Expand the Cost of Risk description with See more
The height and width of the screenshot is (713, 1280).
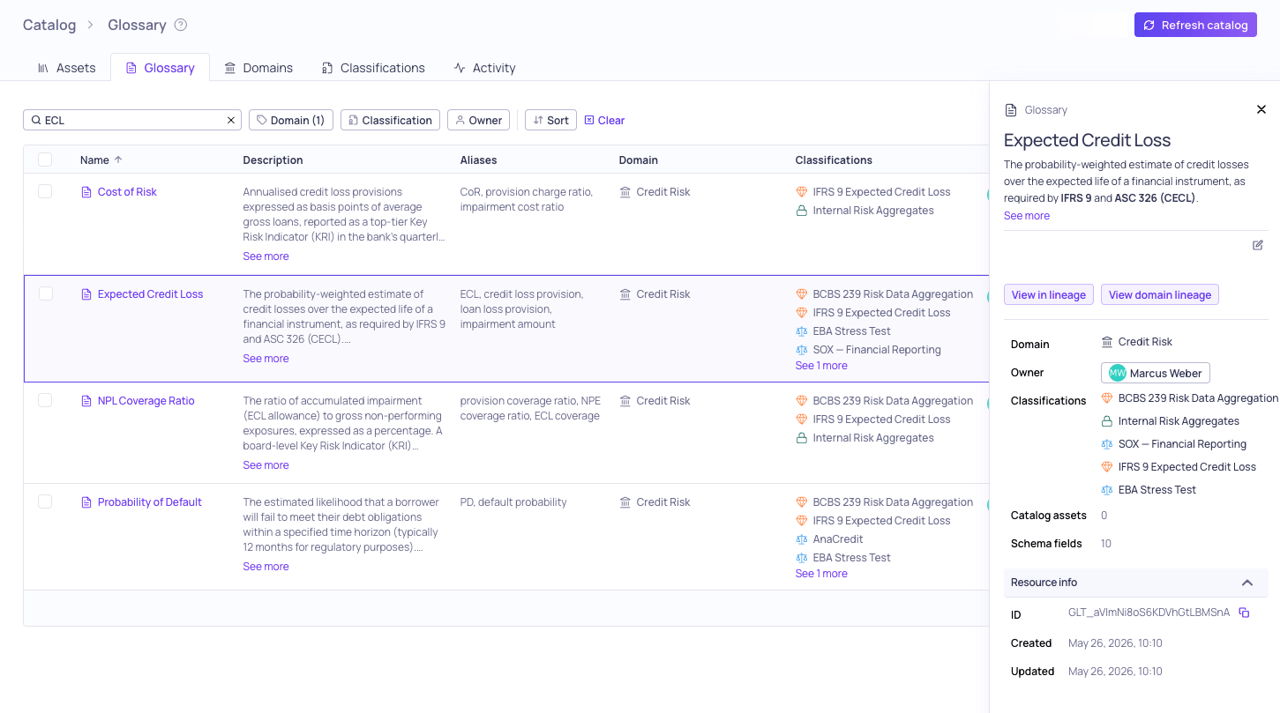coord(266,256)
